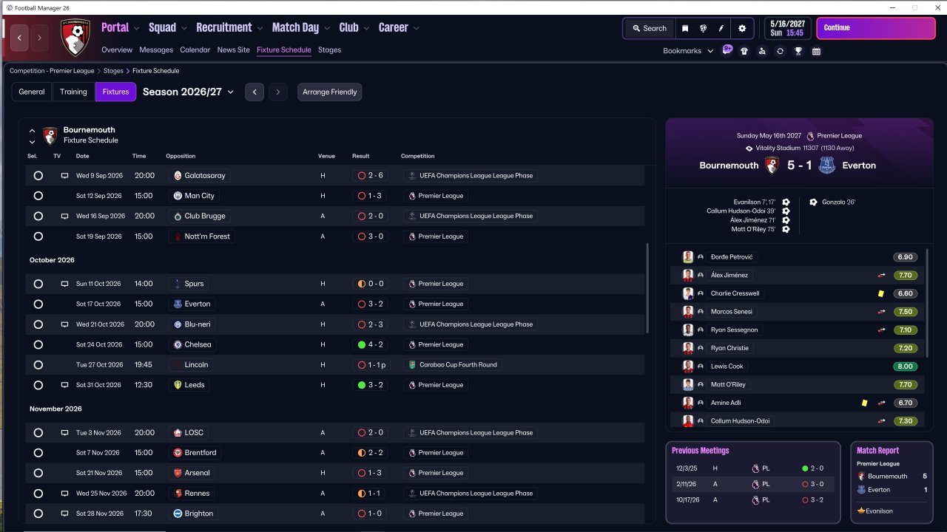Collapse the Bournemouth Fixture Schedule panel chevron
This screenshot has height=532, width=947.
[x=32, y=131]
